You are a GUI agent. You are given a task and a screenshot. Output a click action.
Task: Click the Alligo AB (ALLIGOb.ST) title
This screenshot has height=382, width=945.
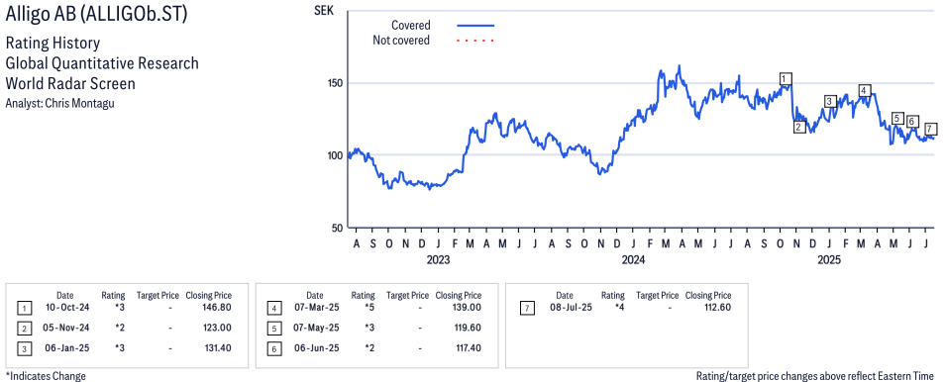pos(96,15)
